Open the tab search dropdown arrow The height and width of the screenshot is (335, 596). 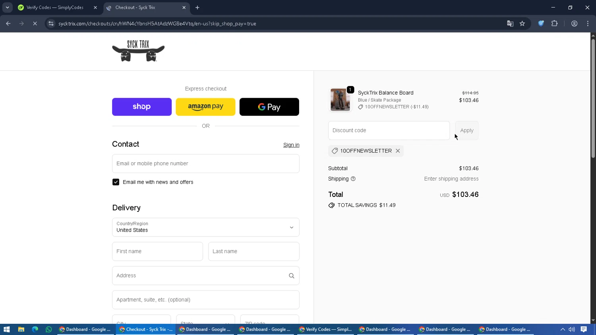click(7, 8)
